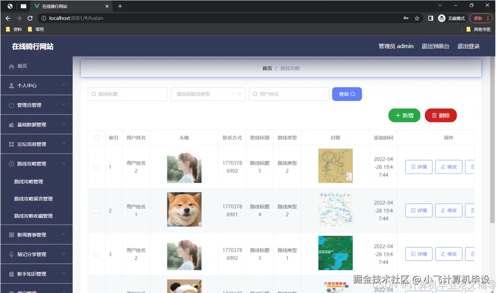
Task: Click the home icon beside 首页 in sidebar
Action: coord(11,66)
